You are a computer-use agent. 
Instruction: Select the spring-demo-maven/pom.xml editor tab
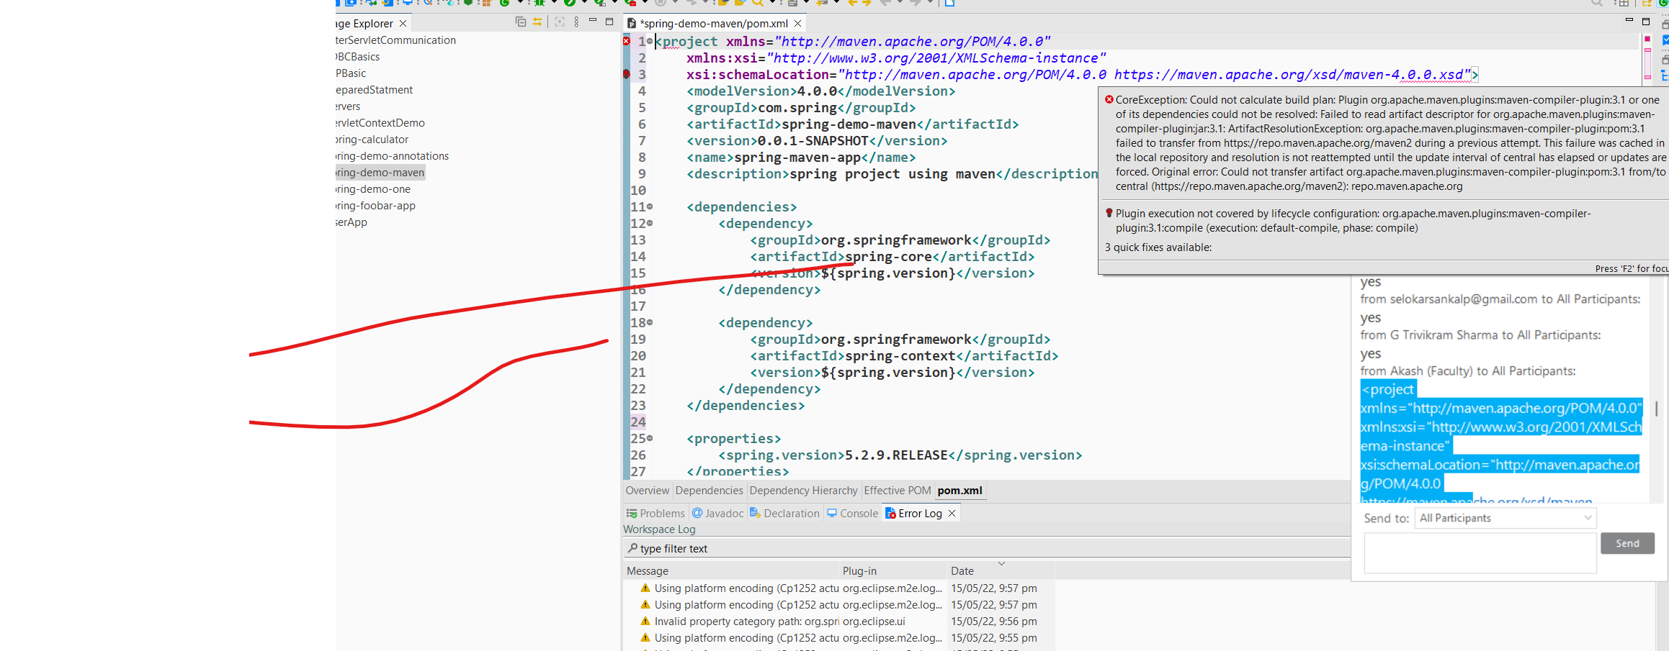713,24
